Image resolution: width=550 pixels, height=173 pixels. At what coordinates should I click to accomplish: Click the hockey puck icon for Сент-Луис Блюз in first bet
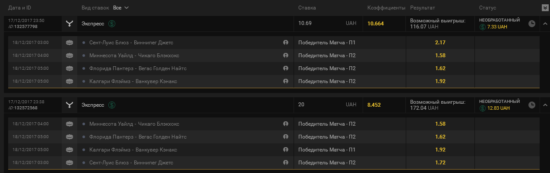70,43
